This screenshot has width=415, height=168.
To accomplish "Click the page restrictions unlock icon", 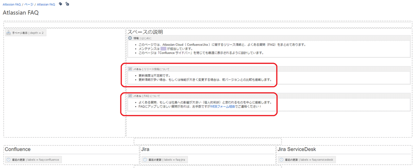I will (67, 4).
